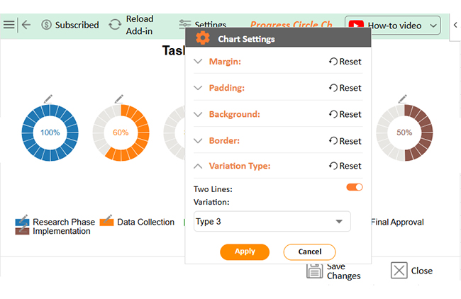
Task: Click the Subscribed dollar icon
Action: click(47, 25)
